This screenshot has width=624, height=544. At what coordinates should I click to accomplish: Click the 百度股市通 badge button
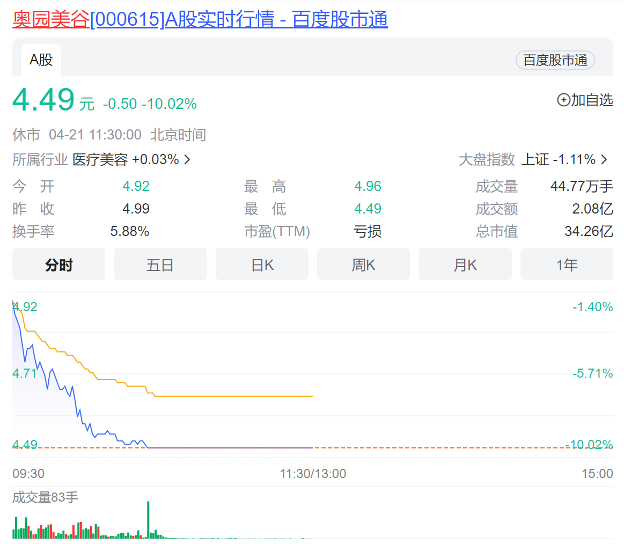click(x=555, y=60)
